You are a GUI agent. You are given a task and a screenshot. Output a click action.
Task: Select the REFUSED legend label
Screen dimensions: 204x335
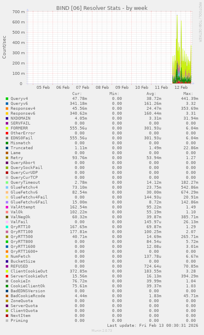[19, 266]
